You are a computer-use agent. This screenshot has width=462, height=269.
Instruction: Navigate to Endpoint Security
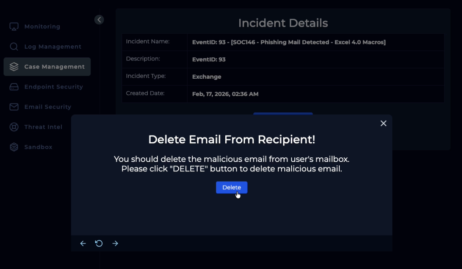coord(54,87)
